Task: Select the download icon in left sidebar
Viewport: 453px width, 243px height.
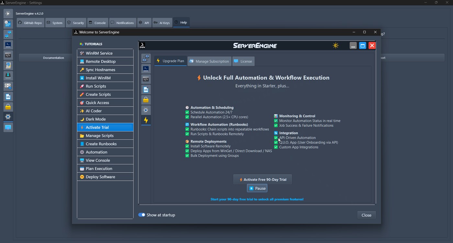Action: [x=8, y=75]
